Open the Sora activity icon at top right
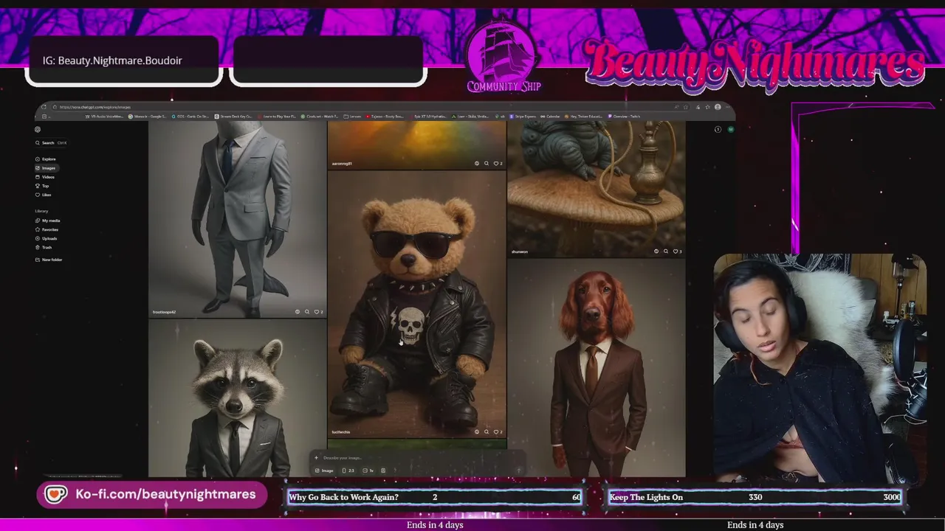Image resolution: width=945 pixels, height=531 pixels. coord(718,130)
